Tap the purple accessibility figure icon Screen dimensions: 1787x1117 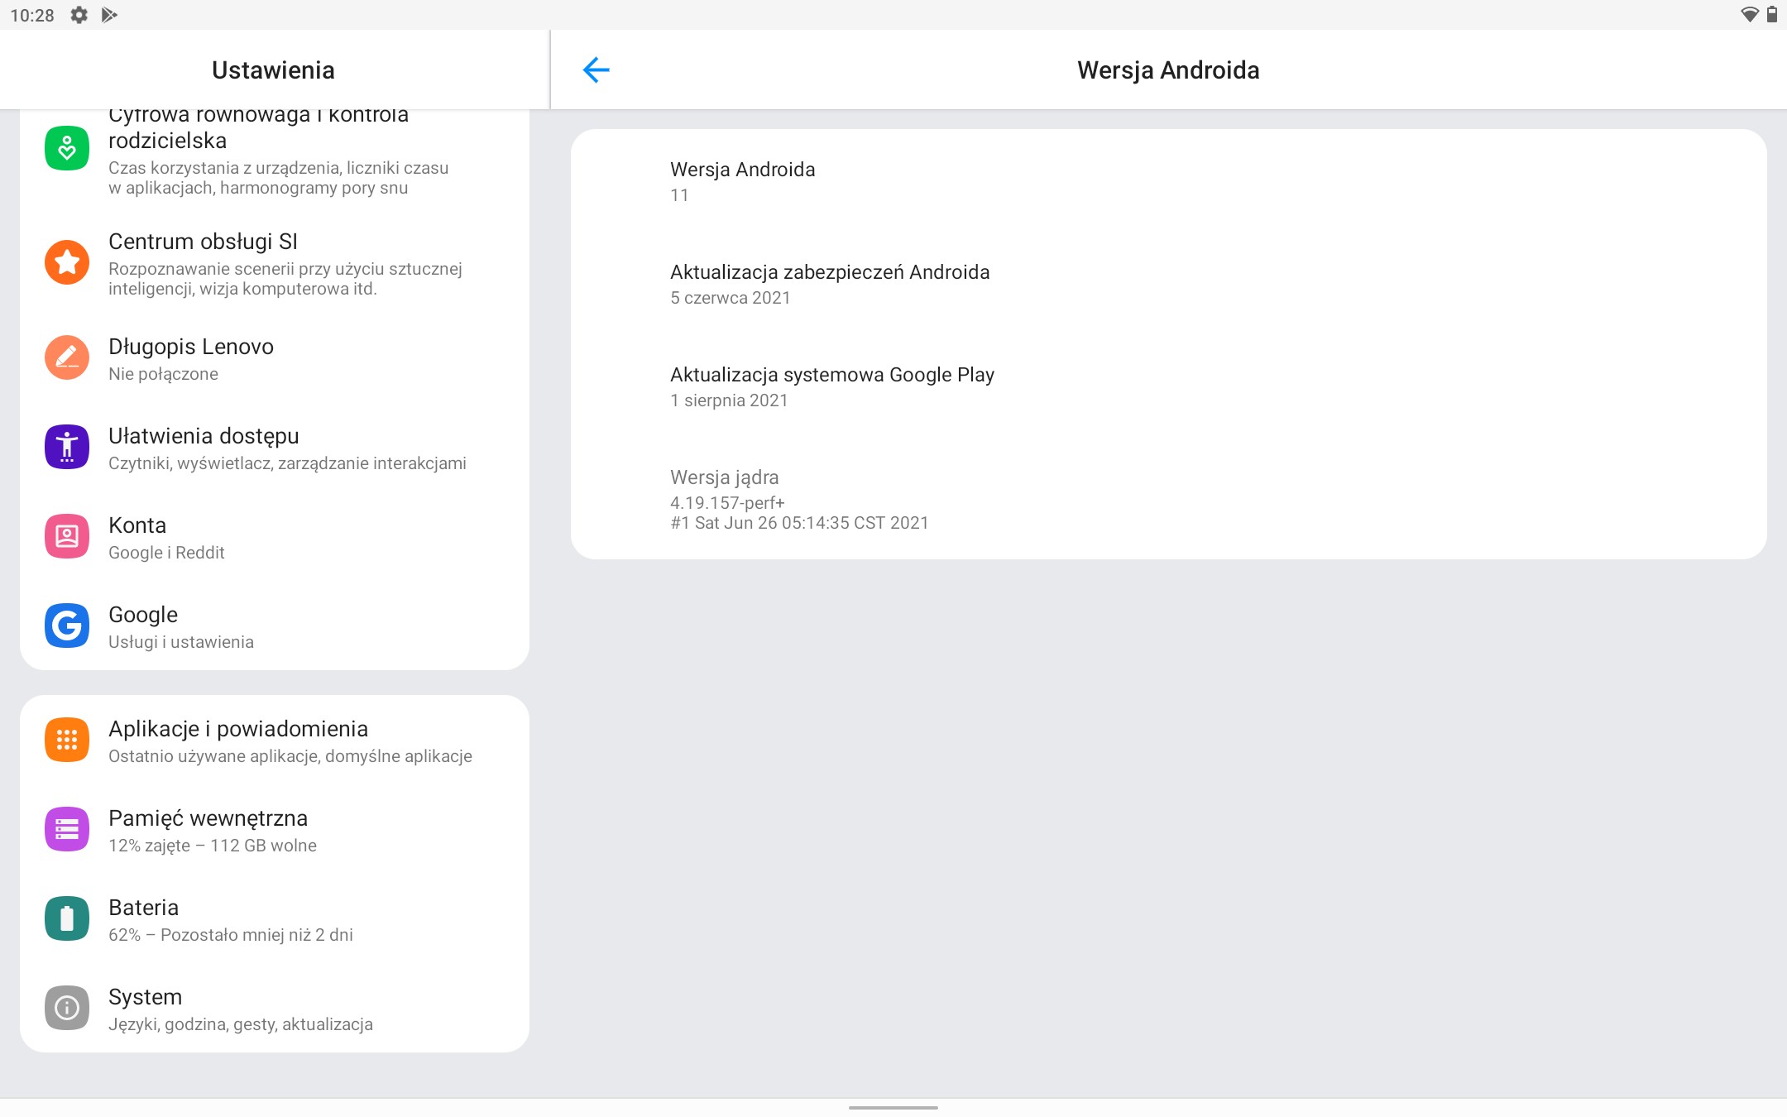(x=67, y=447)
